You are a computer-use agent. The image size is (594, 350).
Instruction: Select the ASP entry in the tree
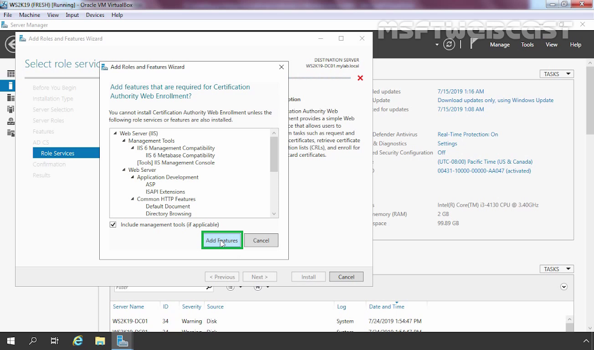150,185
